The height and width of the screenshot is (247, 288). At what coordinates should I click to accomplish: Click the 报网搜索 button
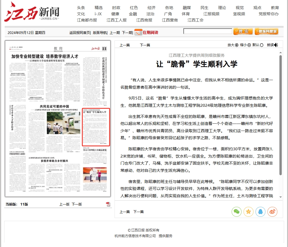[x=266, y=31]
